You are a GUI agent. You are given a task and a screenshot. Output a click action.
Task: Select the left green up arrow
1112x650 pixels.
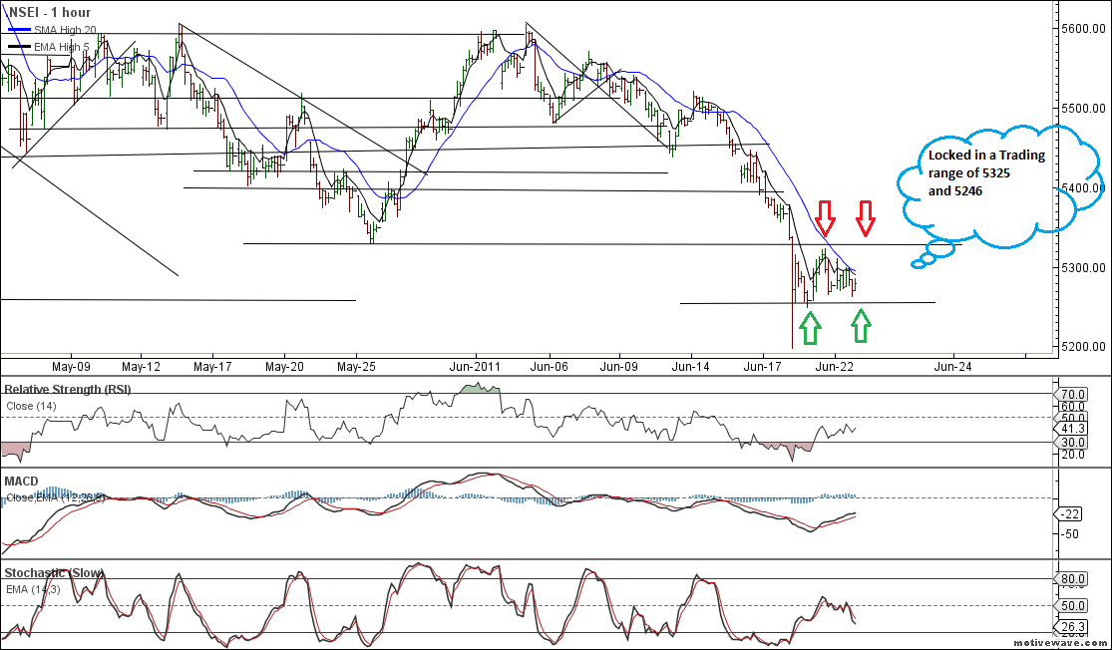click(x=810, y=326)
